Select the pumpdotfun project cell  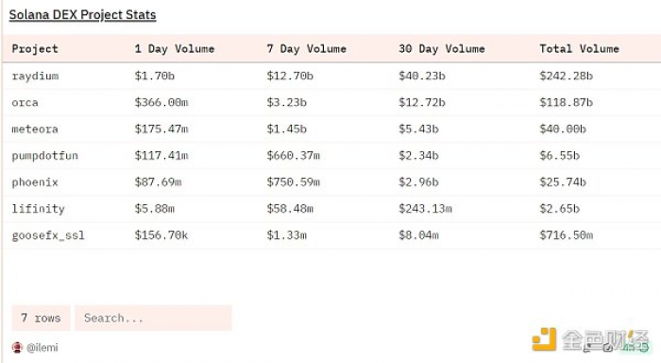click(x=45, y=156)
